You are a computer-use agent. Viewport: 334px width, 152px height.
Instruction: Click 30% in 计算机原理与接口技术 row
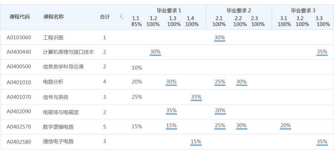[155, 52]
